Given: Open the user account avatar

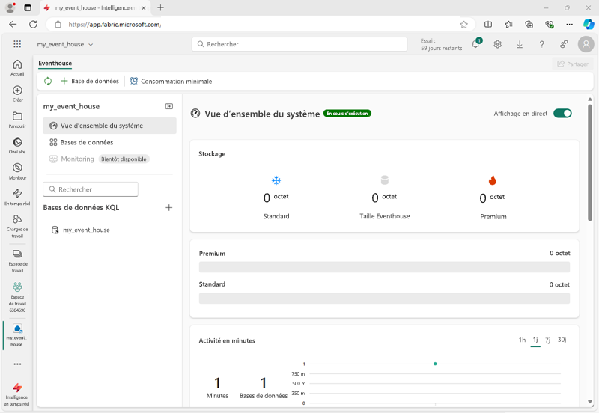Looking at the screenshot, I should (586, 44).
